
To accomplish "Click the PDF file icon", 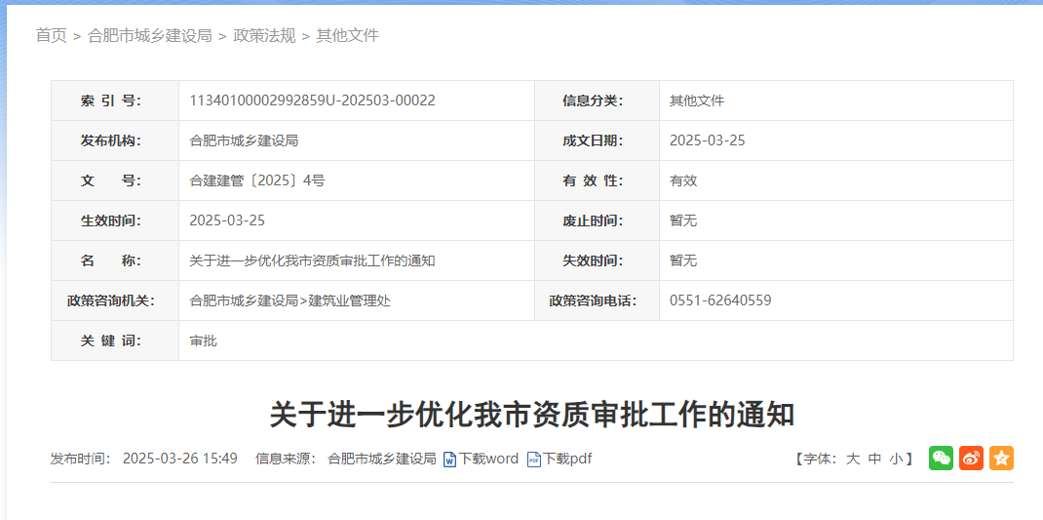I will (x=533, y=460).
